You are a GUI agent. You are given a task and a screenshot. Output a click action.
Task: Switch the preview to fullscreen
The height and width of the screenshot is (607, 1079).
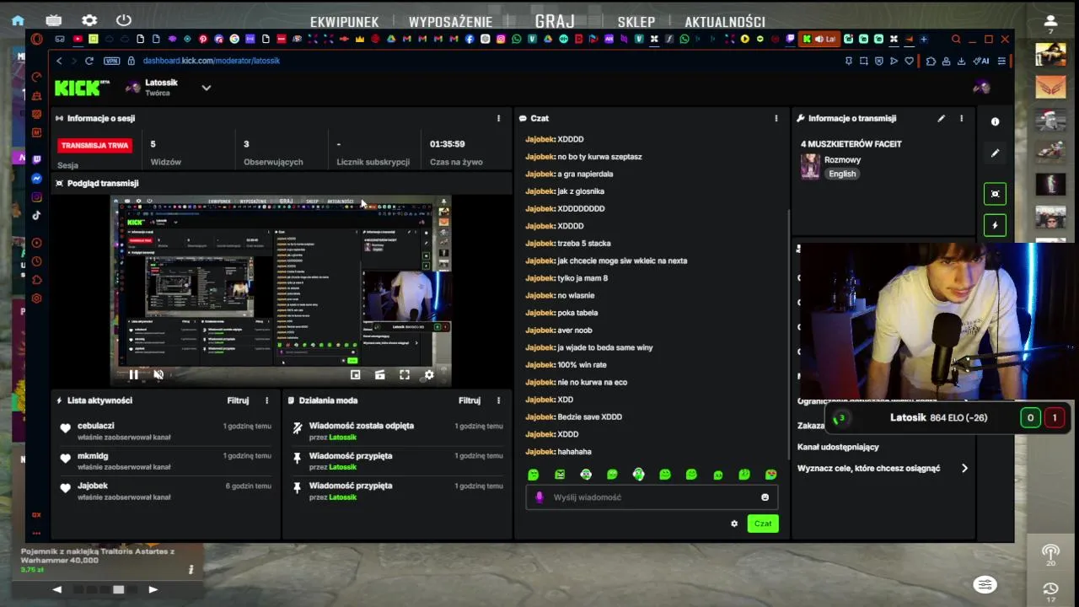pyautogui.click(x=405, y=375)
